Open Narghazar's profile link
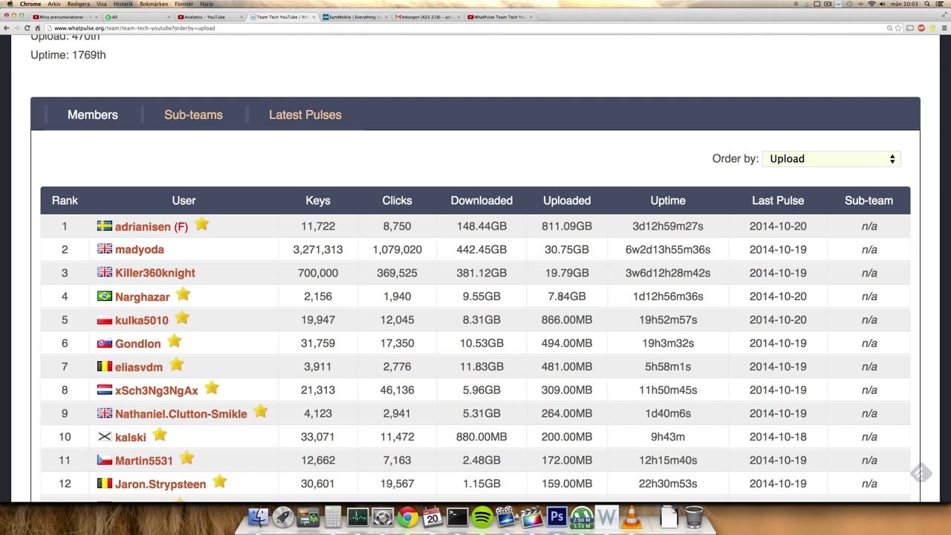 [x=143, y=297]
